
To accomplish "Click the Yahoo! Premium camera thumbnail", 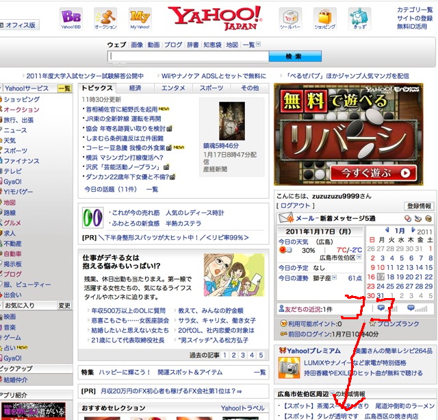I will click(x=289, y=368).
